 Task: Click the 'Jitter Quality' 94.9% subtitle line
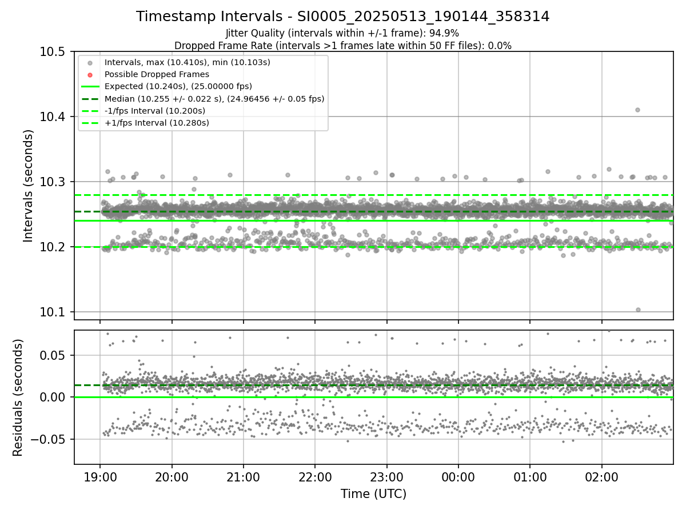[x=343, y=33]
